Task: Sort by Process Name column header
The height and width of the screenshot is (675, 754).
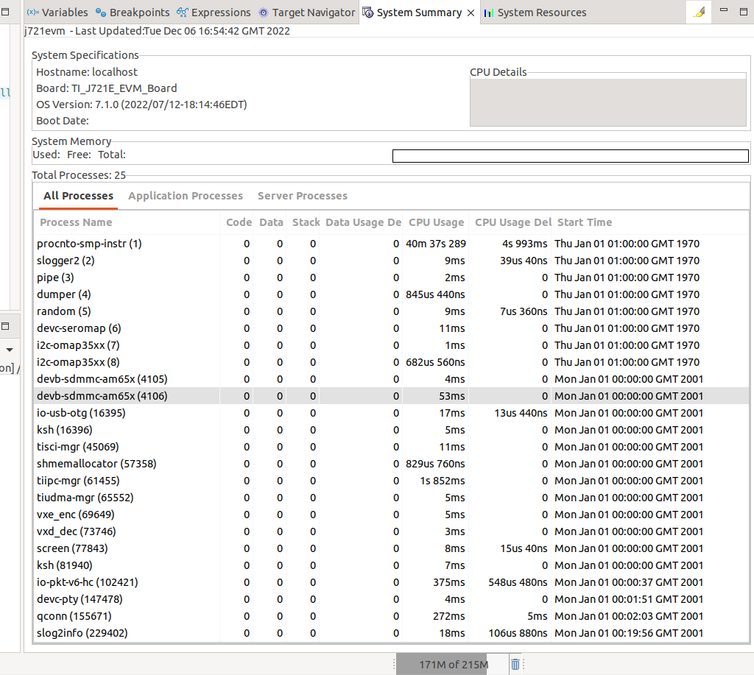Action: click(76, 222)
